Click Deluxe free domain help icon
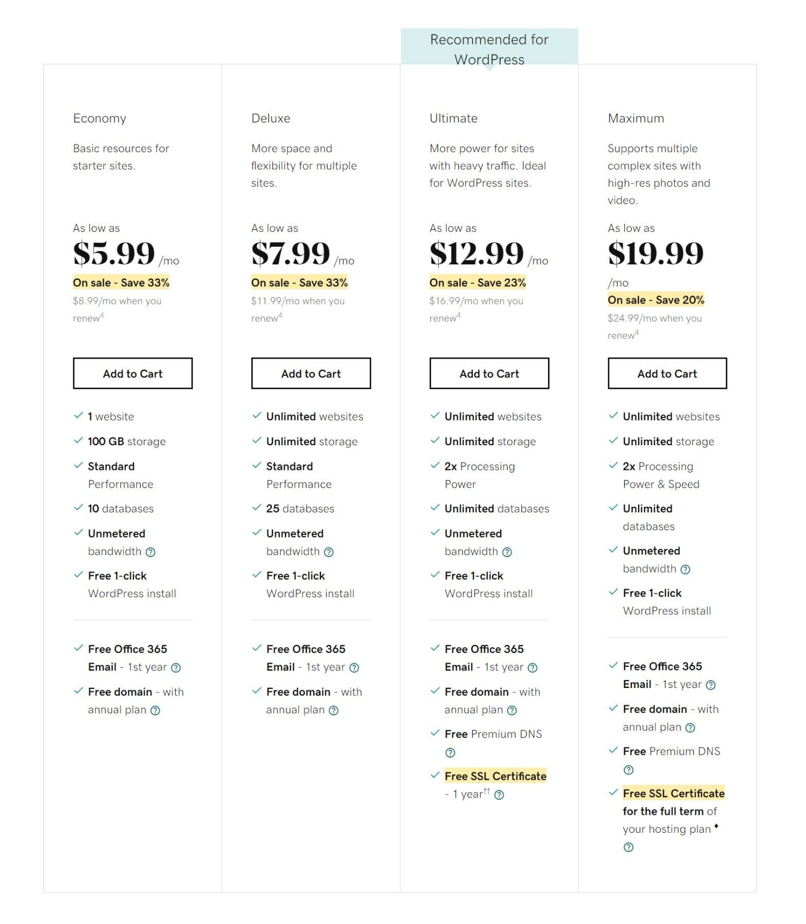Image resolution: width=806 pixels, height=924 pixels. coord(334,711)
